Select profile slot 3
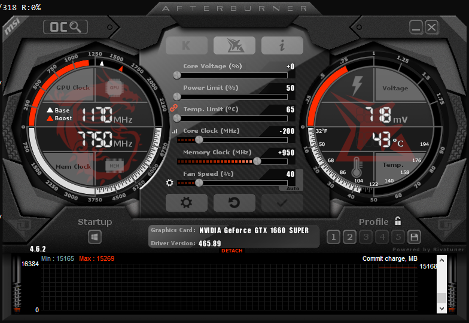Image resolution: width=469 pixels, height=323 pixels. pyautogui.click(x=366, y=237)
